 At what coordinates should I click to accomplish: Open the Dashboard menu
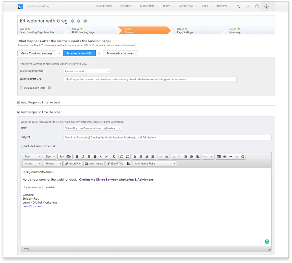pos(105,6)
